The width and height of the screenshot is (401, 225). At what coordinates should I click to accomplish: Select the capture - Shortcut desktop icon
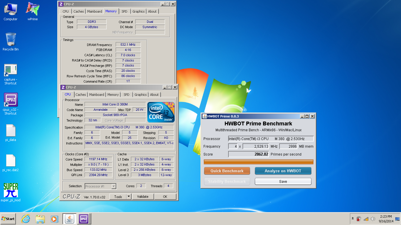coord(11,74)
